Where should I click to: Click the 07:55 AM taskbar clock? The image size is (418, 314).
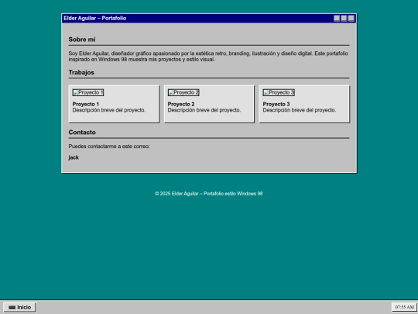[404, 307]
